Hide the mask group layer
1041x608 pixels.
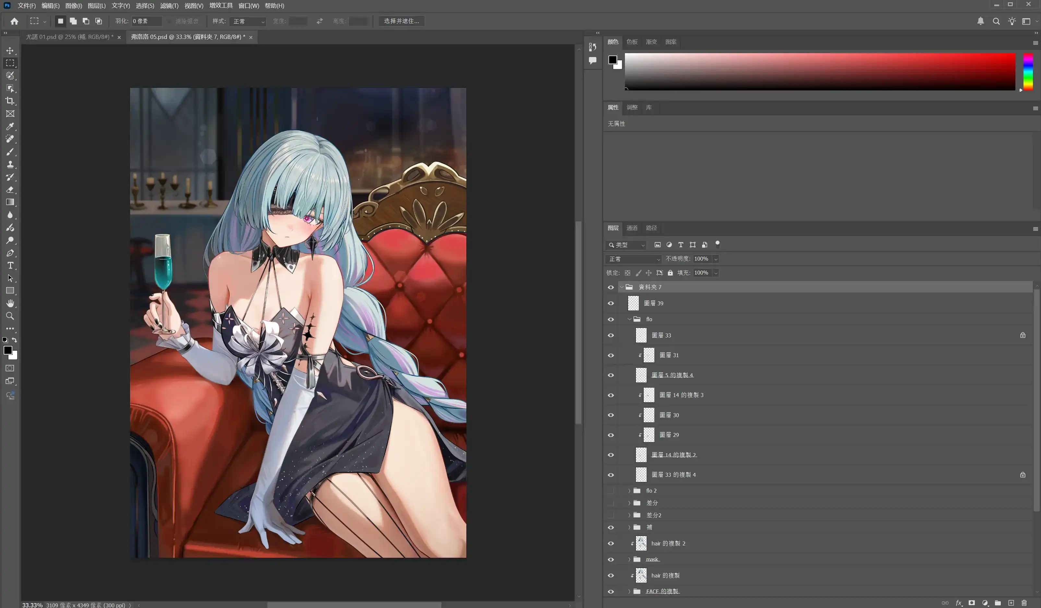click(x=611, y=559)
